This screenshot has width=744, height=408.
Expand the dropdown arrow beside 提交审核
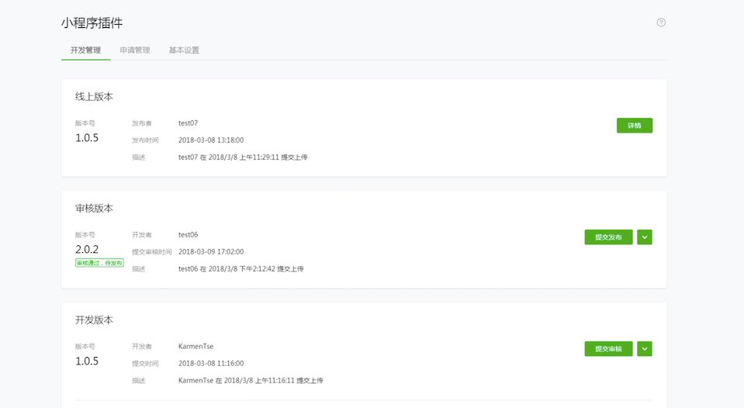coord(645,349)
